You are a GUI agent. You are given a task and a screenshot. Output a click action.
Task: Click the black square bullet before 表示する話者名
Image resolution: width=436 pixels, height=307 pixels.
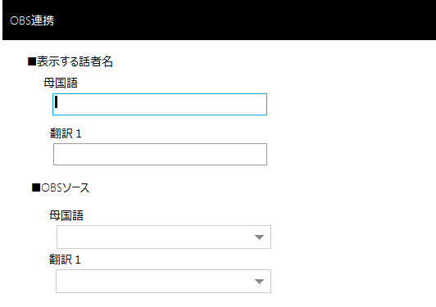[x=32, y=61]
